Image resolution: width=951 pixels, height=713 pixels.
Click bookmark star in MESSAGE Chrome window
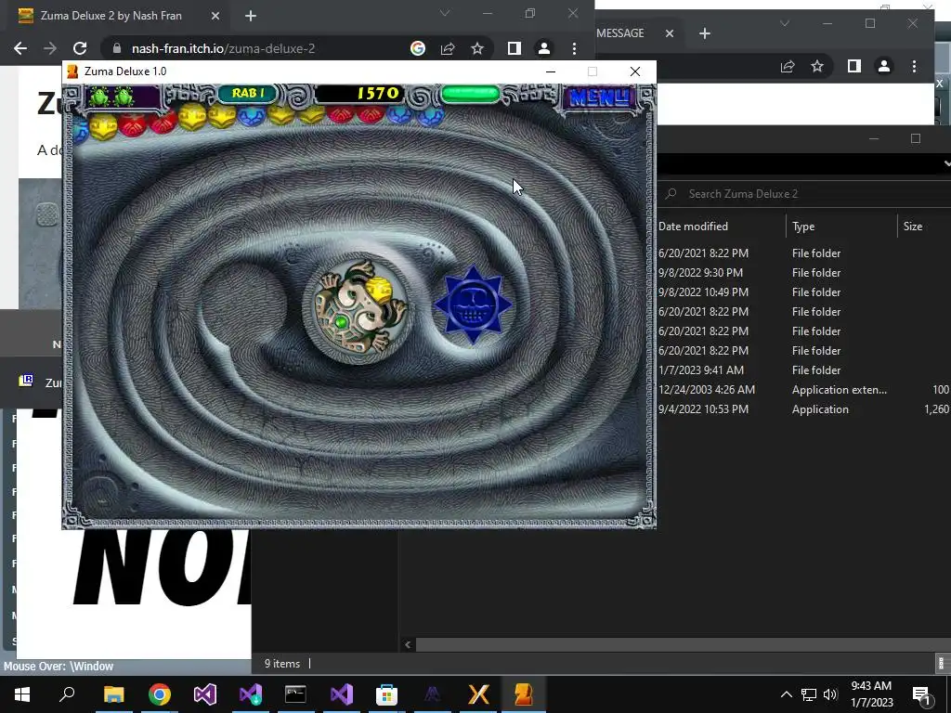[817, 66]
